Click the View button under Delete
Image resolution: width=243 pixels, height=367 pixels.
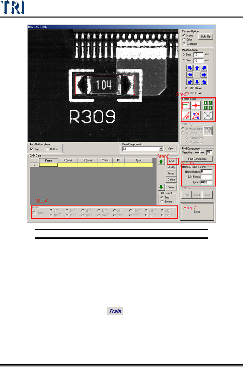(171, 187)
